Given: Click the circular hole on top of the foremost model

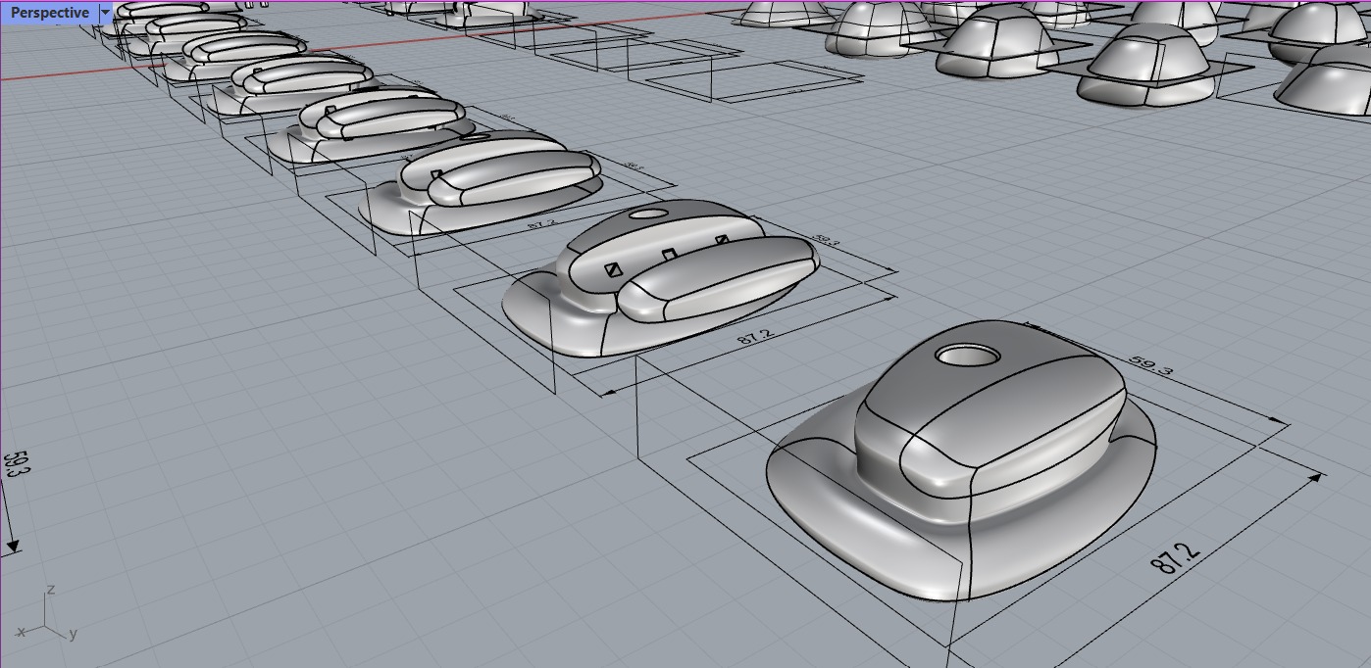Looking at the screenshot, I should pyautogui.click(x=967, y=356).
